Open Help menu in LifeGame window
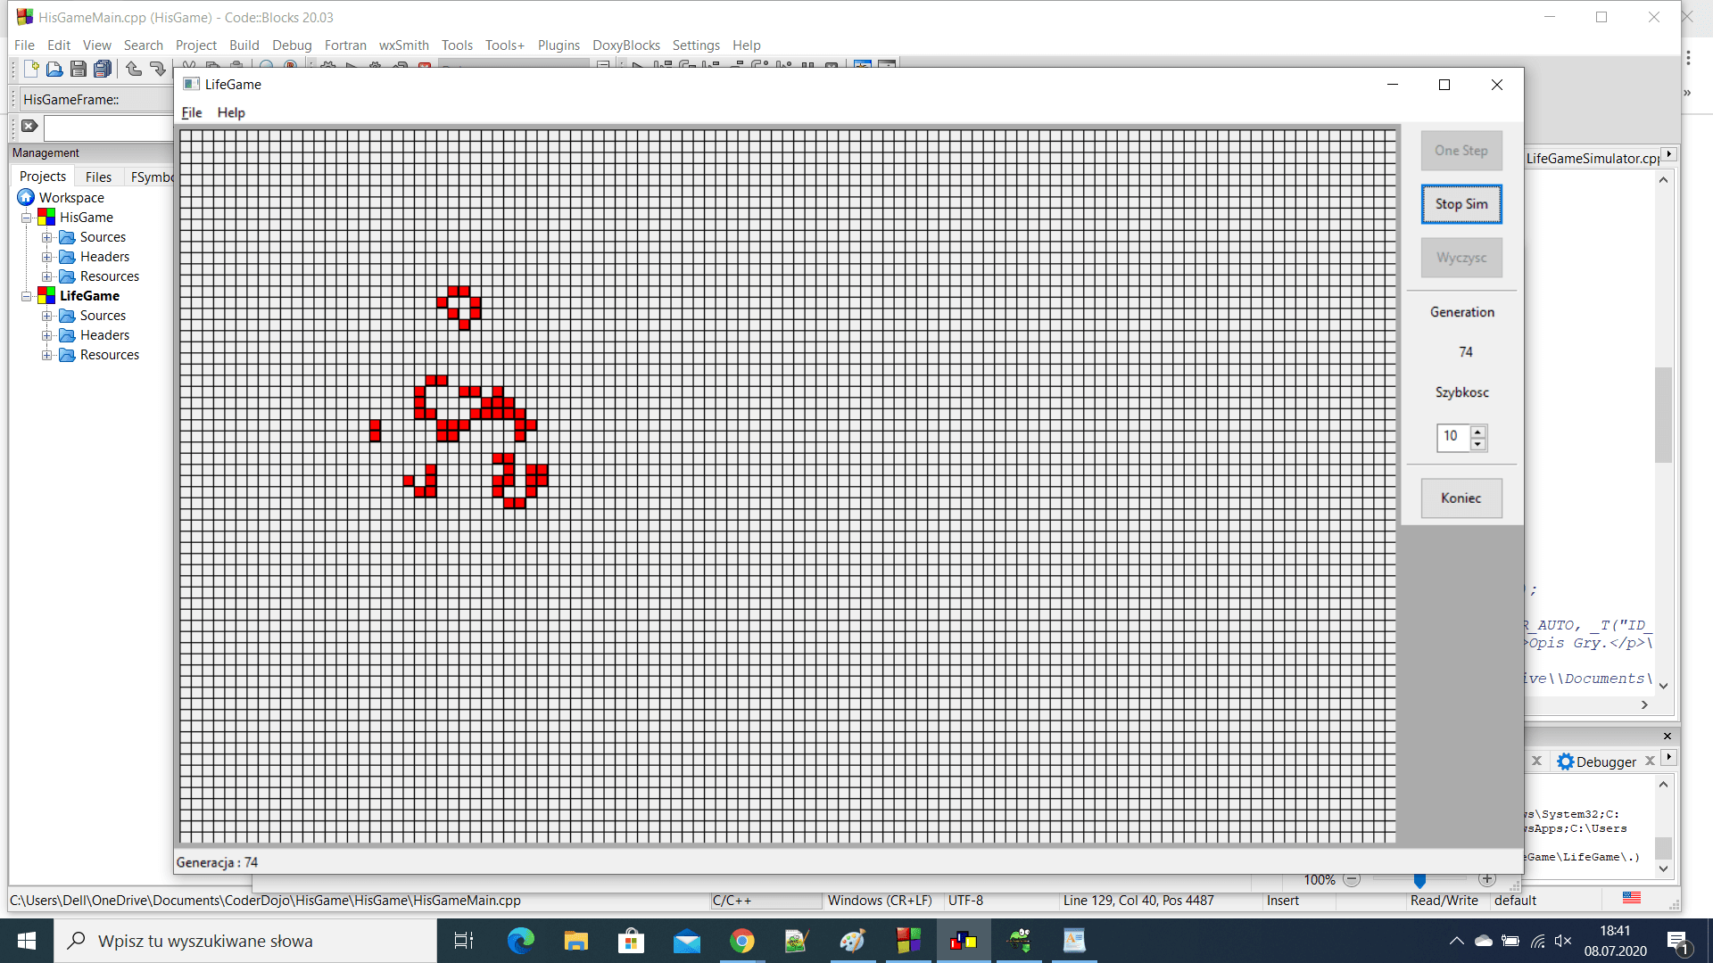1713x963 pixels. pyautogui.click(x=231, y=112)
